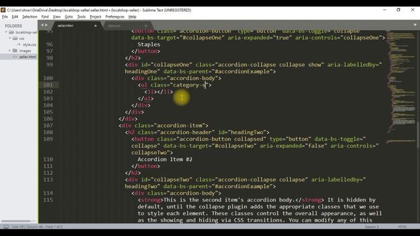The width and height of the screenshot is (420, 236).
Task: Click the empty li tag on line 102
Action: 159,92
